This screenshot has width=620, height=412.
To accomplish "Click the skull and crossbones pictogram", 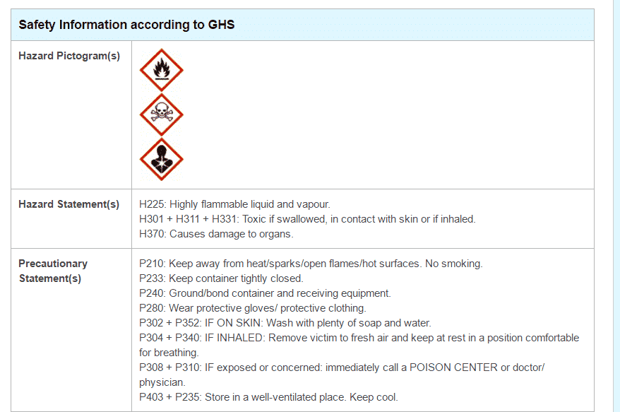I will [162, 114].
